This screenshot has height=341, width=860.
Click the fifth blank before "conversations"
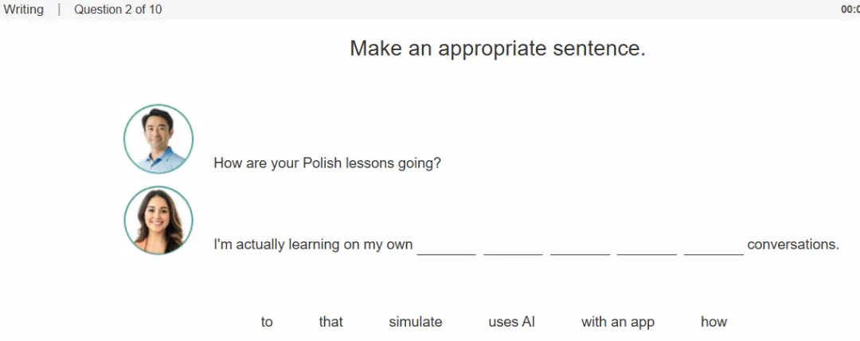(713, 246)
